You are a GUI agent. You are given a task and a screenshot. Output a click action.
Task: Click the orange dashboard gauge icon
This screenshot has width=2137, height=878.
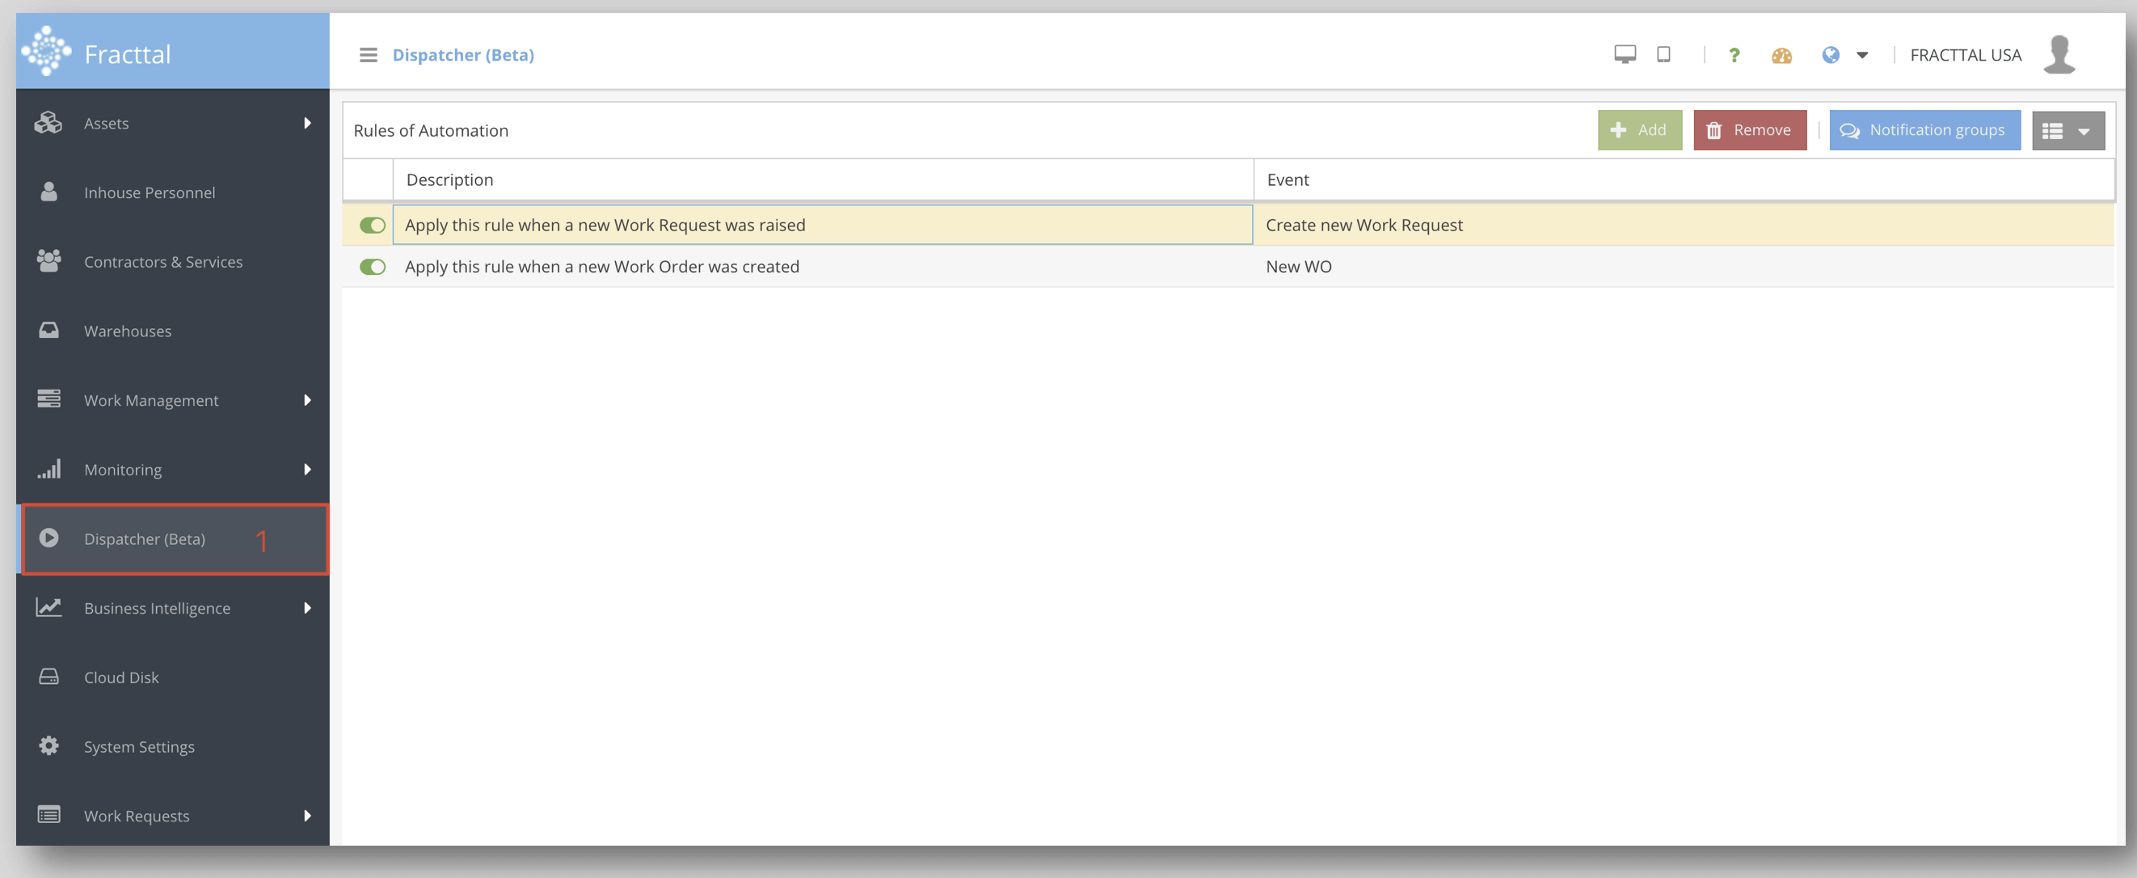[x=1781, y=56]
